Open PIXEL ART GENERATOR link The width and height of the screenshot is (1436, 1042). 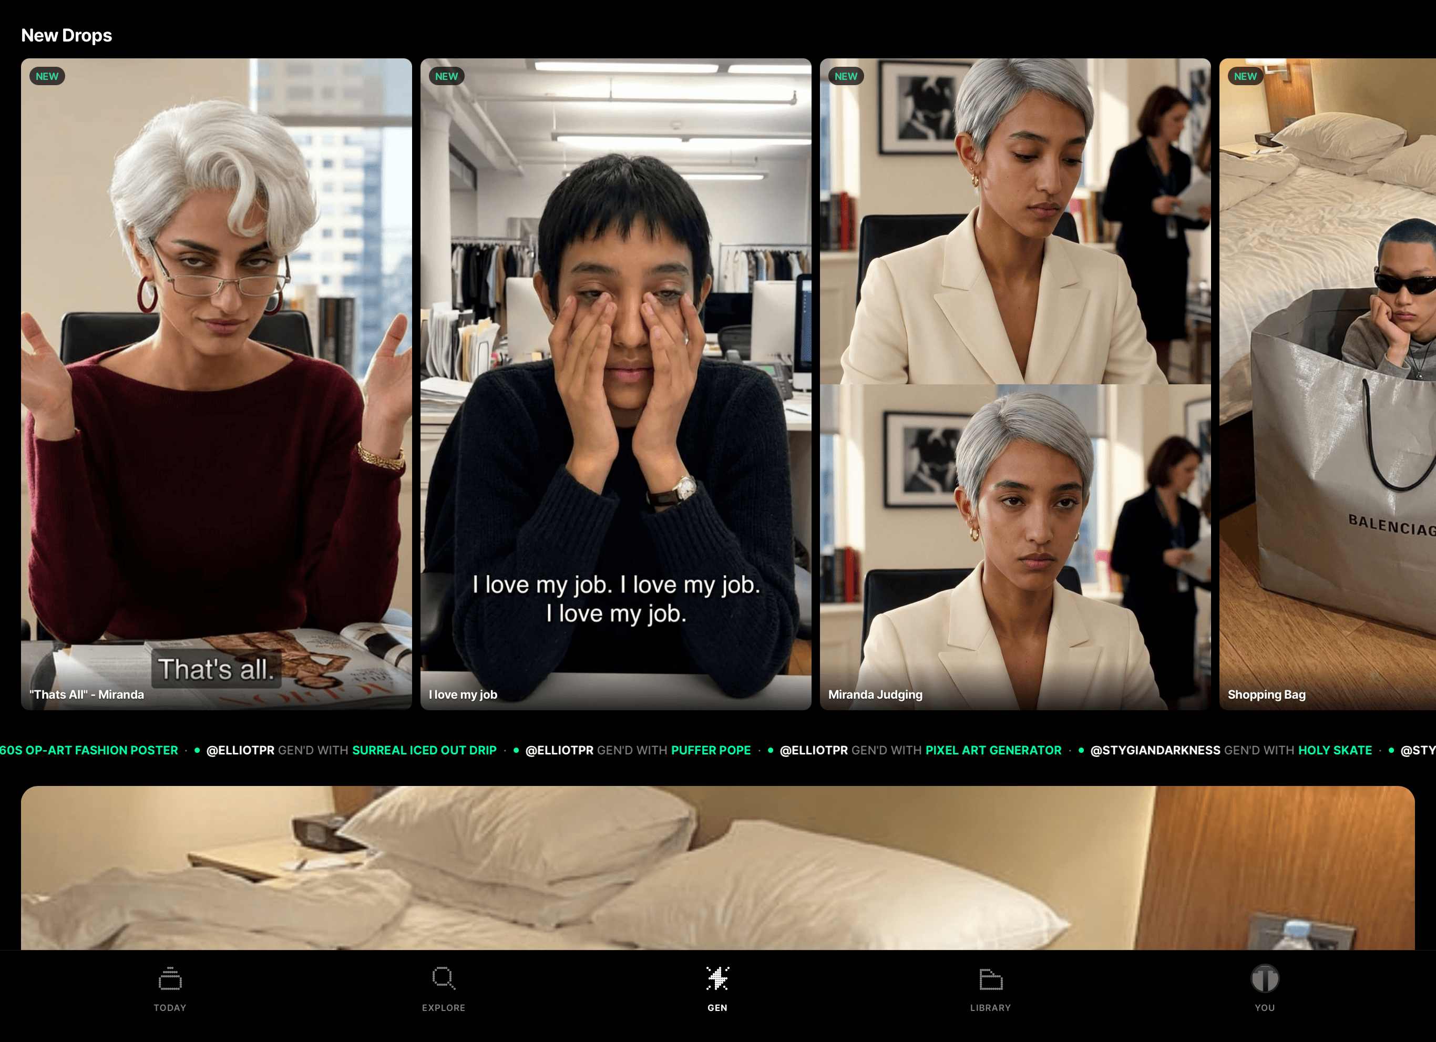pos(993,750)
